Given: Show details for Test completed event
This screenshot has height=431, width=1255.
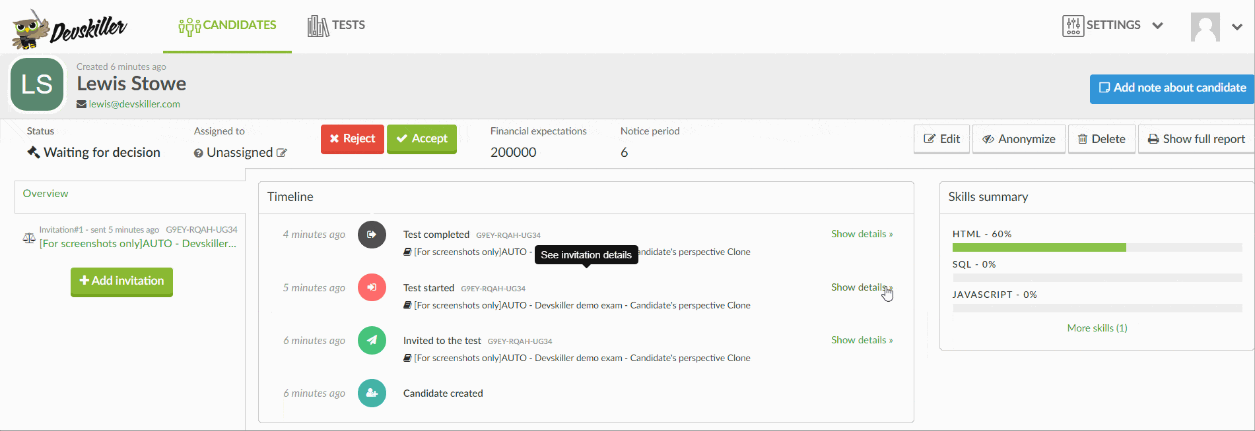Looking at the screenshot, I should pyautogui.click(x=862, y=234).
